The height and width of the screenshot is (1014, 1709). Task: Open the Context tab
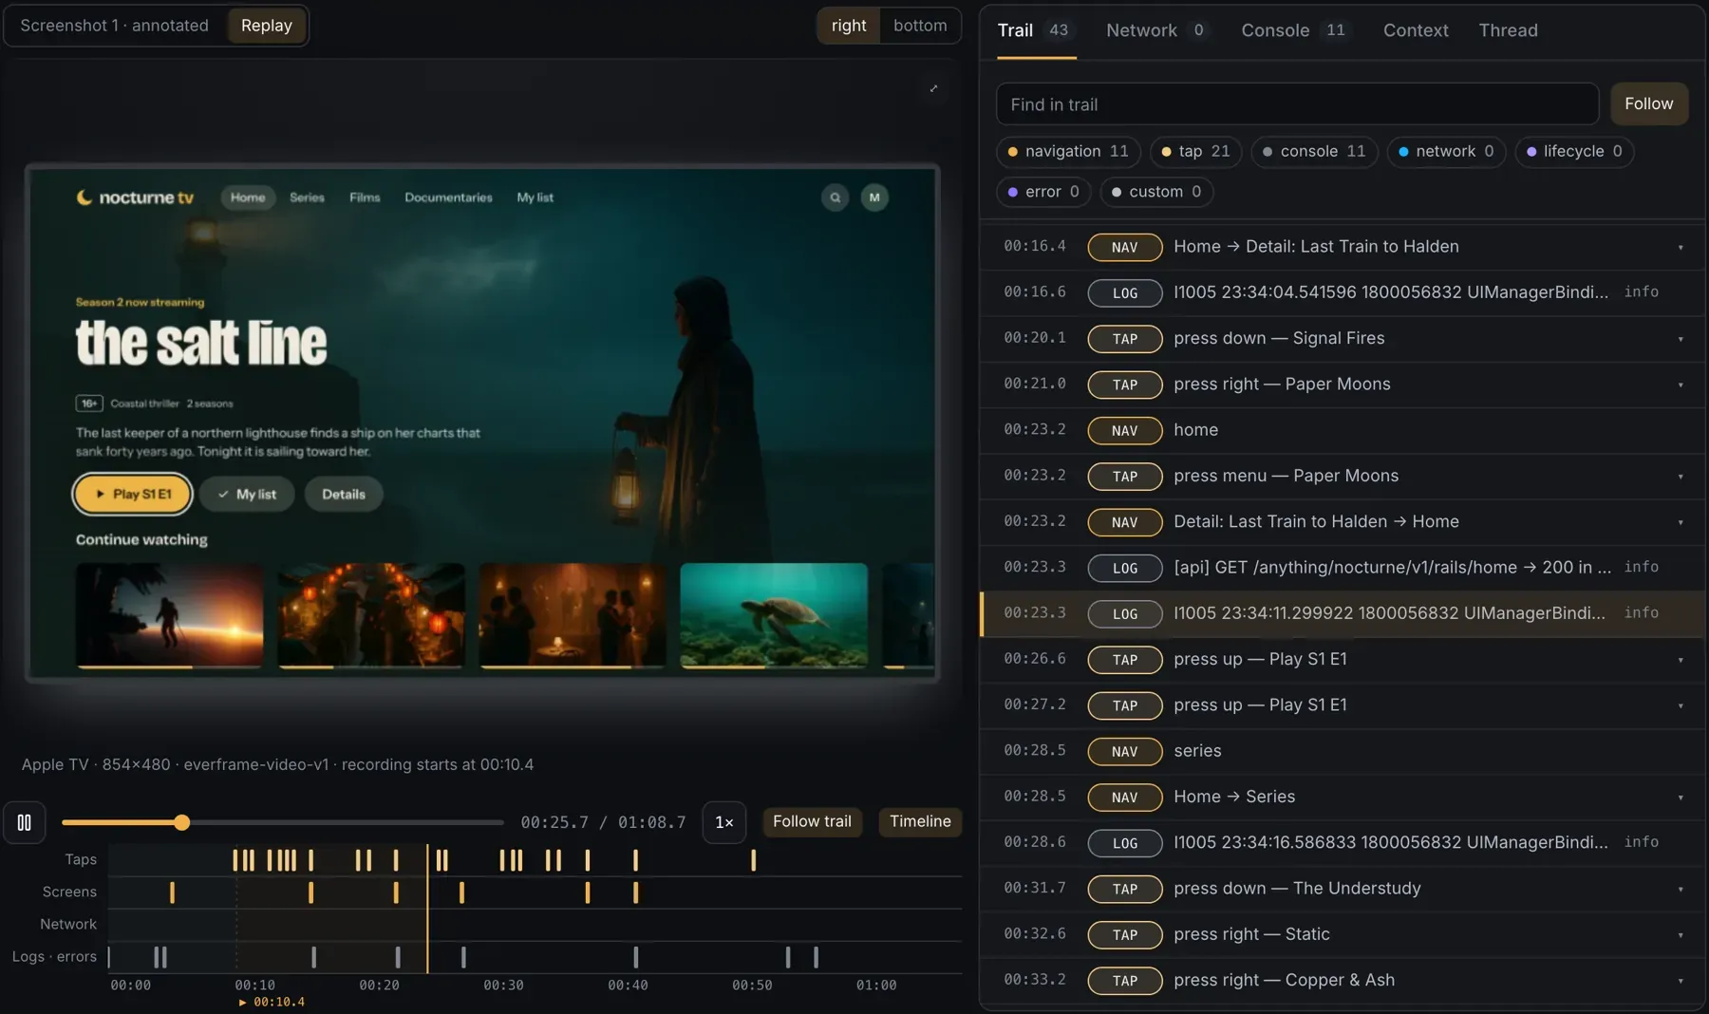(1416, 30)
